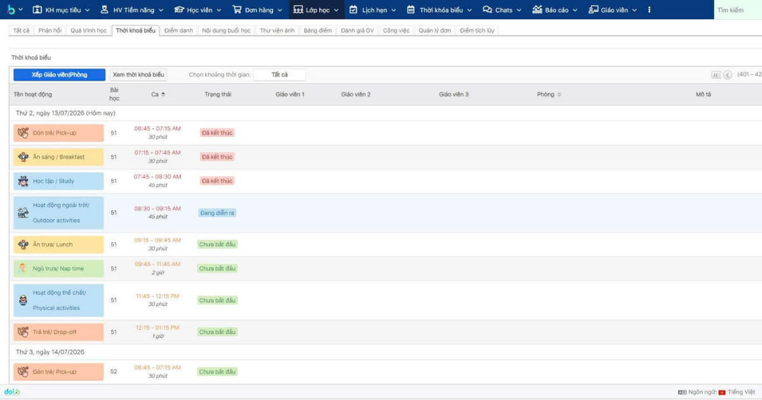Screen dimensions: 762x400
Task: Click the Xếp Giáo viên|Phòng button
Action: click(59, 75)
